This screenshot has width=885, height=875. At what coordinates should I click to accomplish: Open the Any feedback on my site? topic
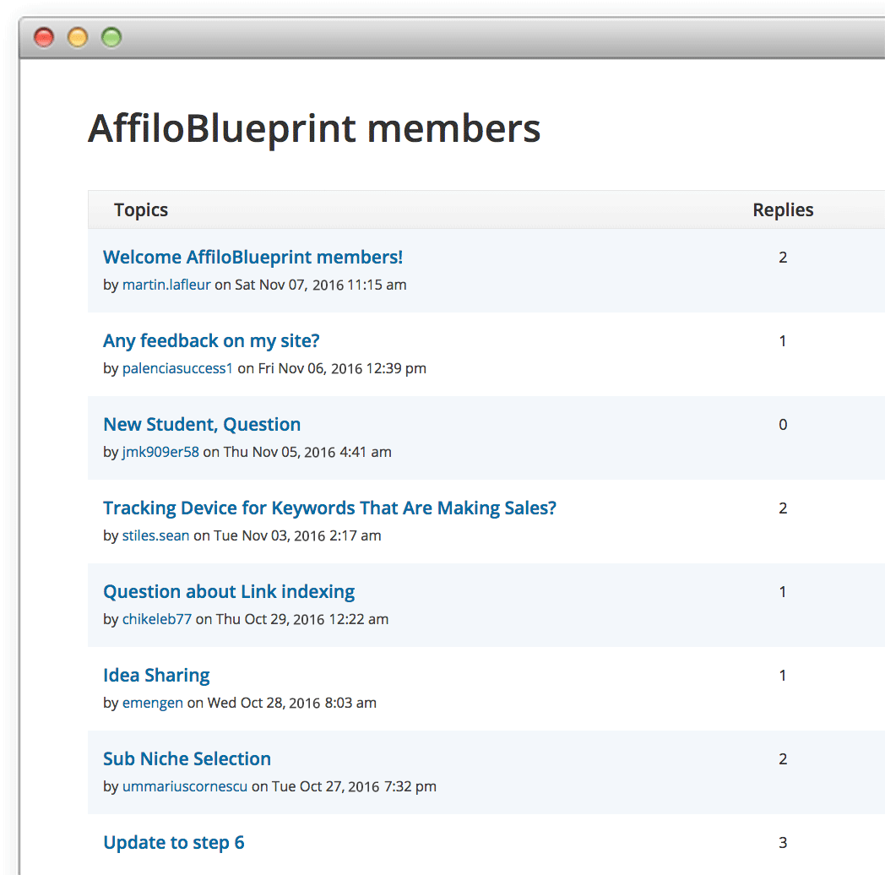coord(211,341)
